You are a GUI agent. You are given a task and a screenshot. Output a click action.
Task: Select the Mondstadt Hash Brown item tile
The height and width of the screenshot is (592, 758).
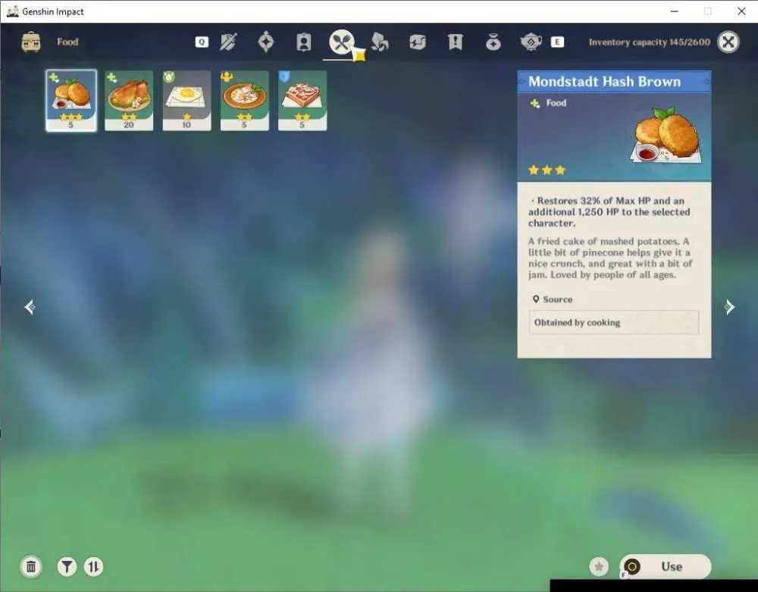(71, 101)
